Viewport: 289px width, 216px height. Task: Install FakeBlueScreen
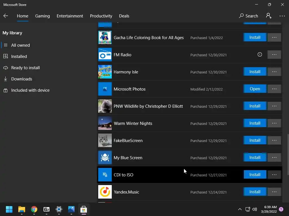[x=255, y=141]
